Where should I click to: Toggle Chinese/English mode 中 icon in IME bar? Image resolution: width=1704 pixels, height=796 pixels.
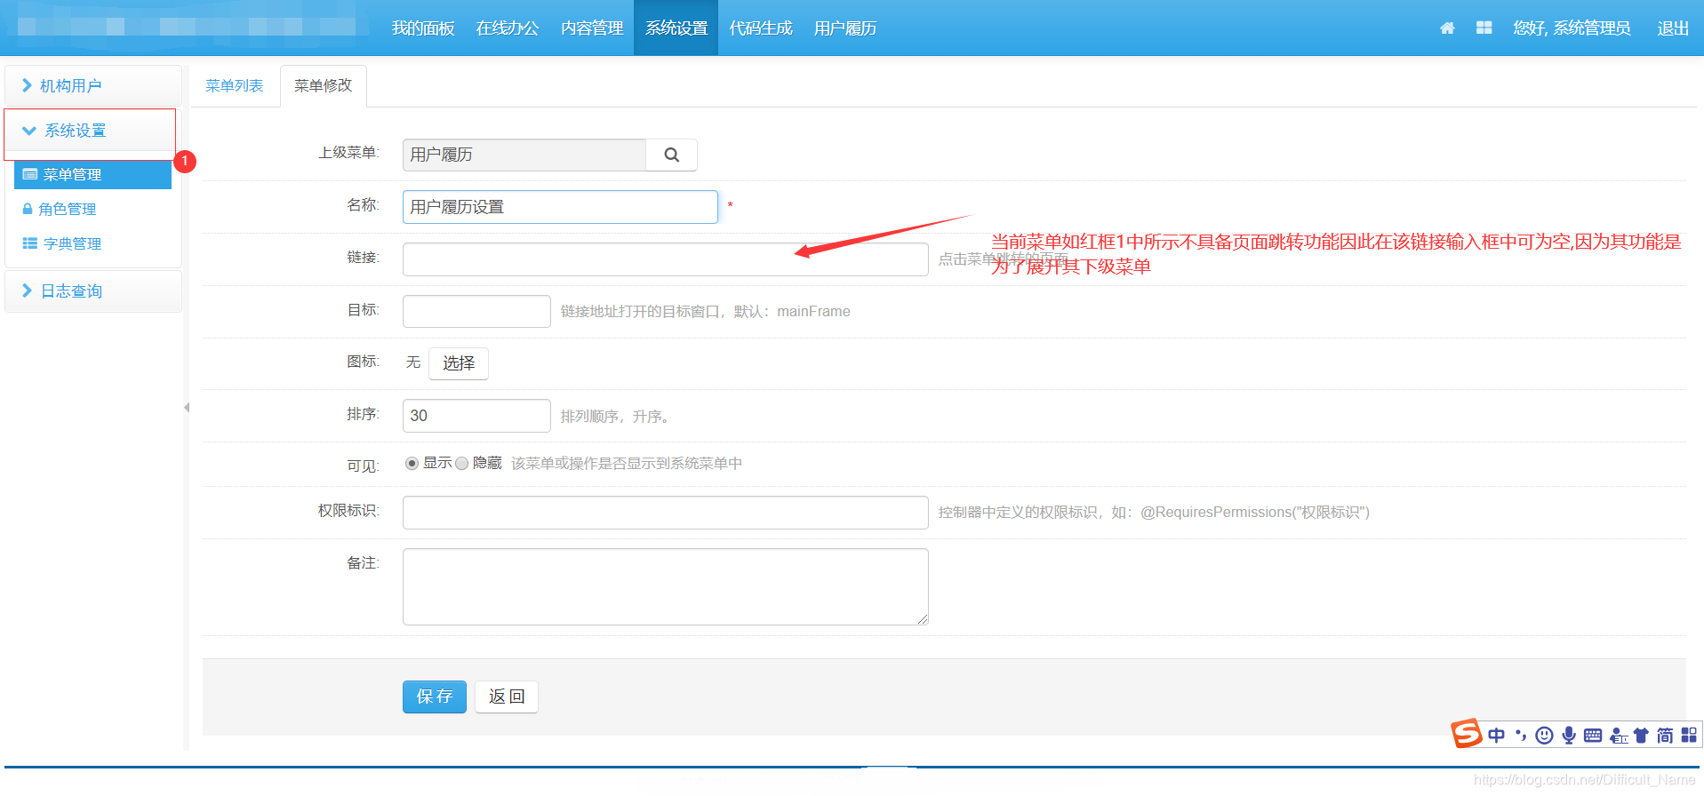point(1497,736)
